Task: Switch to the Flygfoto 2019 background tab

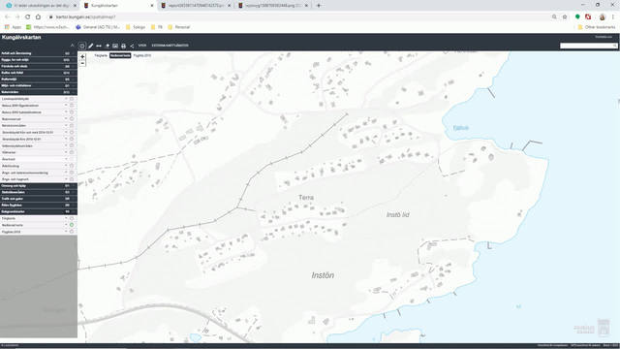Action: [142, 55]
